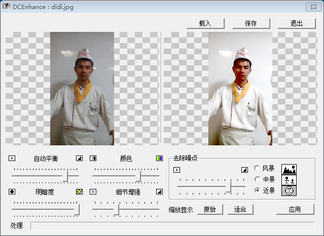Click the 自动平衡 label
The height and width of the screenshot is (236, 324).
click(x=46, y=159)
